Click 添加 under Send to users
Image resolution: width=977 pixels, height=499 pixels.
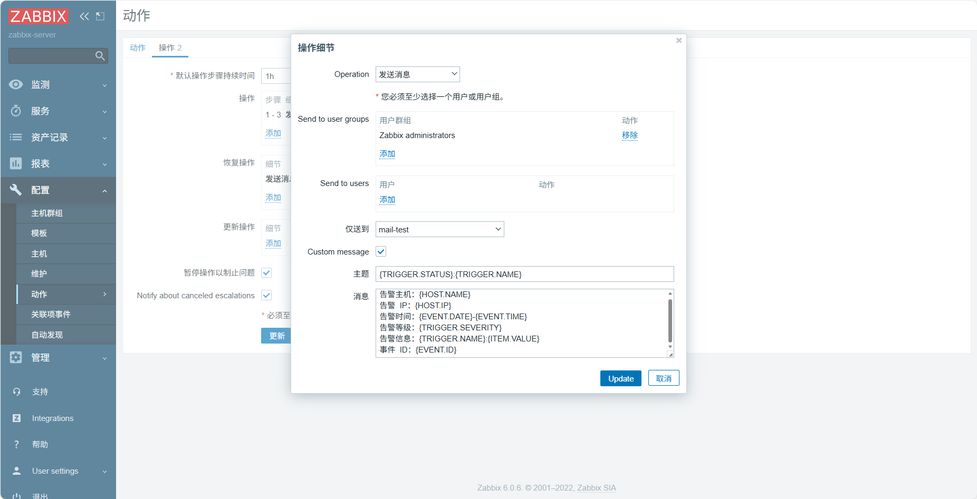[387, 199]
